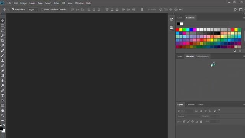This screenshot has height=138, width=245.
Task: Open the Fill value dropdown
Action: click(x=215, y=122)
